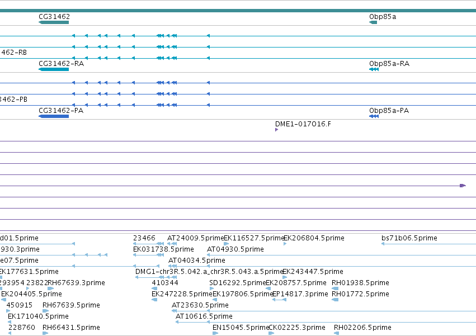The width and height of the screenshot is (476, 336).
Task: Select the CG31462 gene label
Action: (54, 17)
